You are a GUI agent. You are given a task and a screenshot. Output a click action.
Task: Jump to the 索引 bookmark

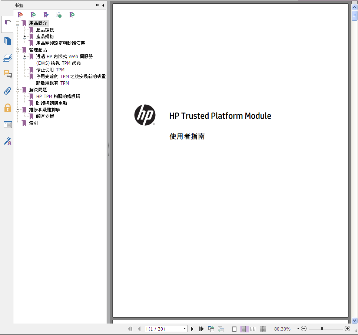point(33,123)
